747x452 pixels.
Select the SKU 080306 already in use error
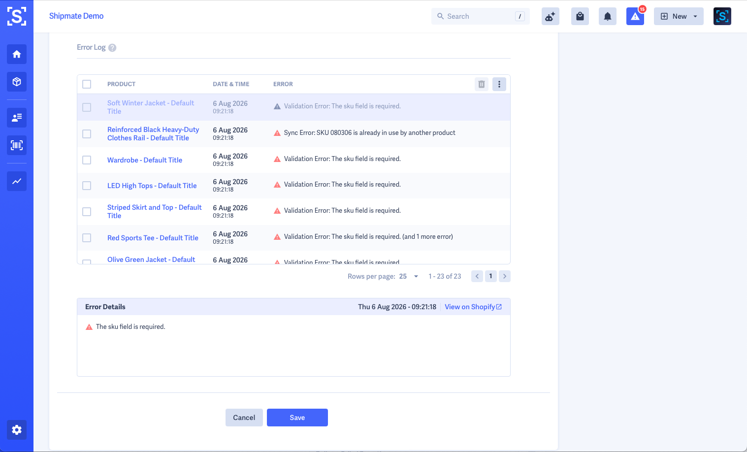pos(369,133)
